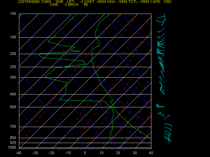Select the station number 72469

pyautogui.click(x=46, y=2)
